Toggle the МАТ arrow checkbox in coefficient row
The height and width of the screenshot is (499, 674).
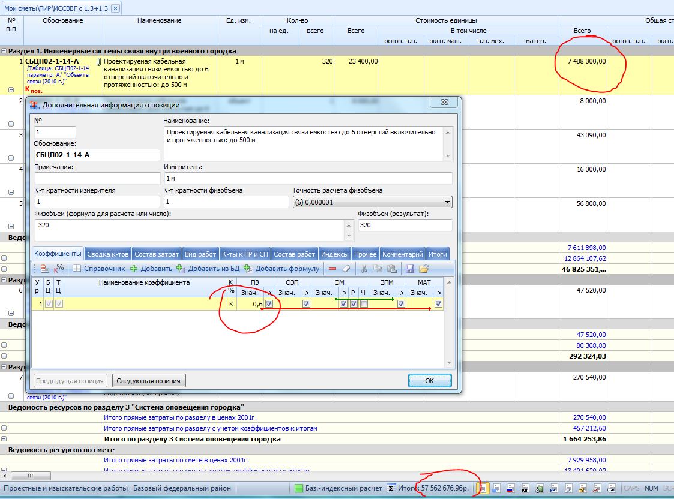point(438,304)
